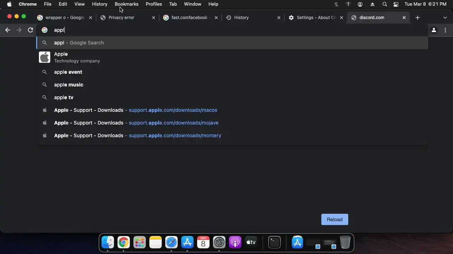The width and height of the screenshot is (453, 254).
Task: Click the Apple logo thumbnail in suggestions
Action: tap(45, 57)
